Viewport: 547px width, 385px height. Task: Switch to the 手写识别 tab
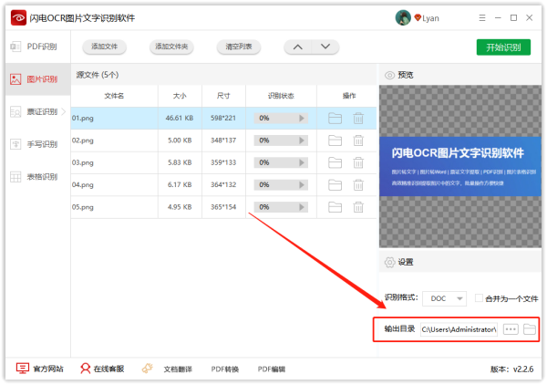35,144
